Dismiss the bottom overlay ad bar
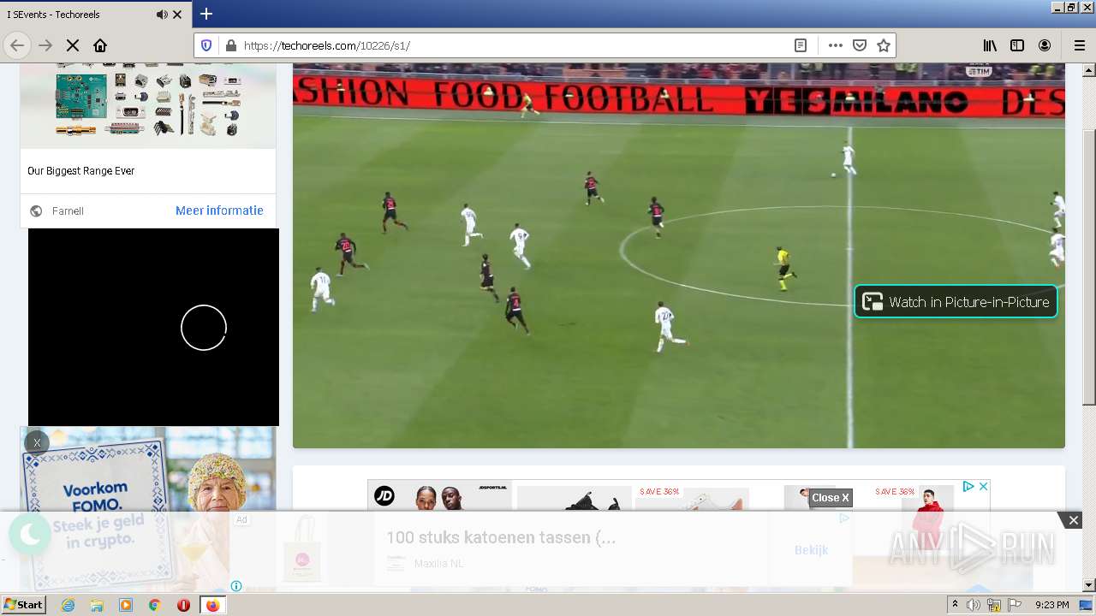Image resolution: width=1096 pixels, height=616 pixels. tap(1073, 520)
